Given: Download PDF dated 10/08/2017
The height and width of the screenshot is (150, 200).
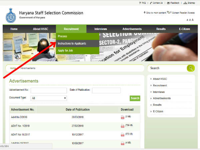Looking at the screenshot, I should click(123, 143).
